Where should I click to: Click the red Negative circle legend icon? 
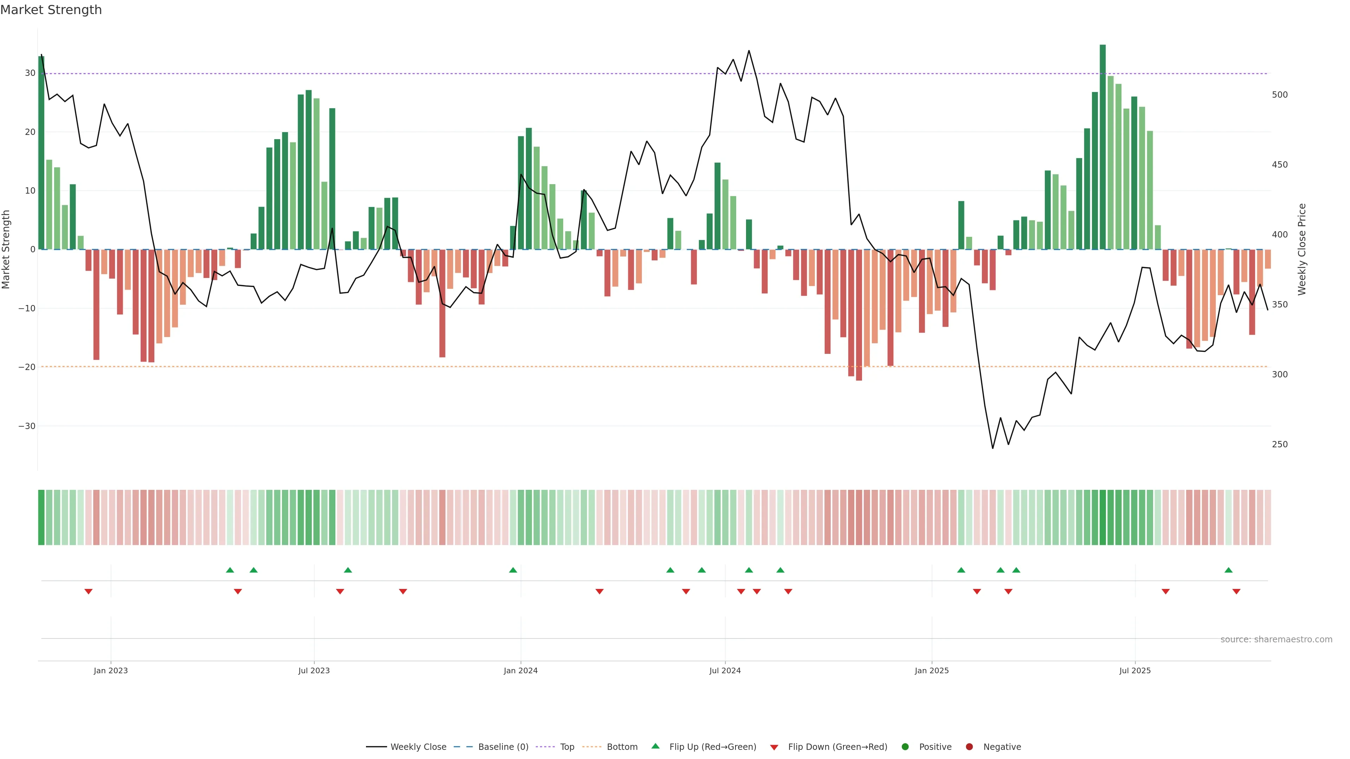(x=969, y=746)
